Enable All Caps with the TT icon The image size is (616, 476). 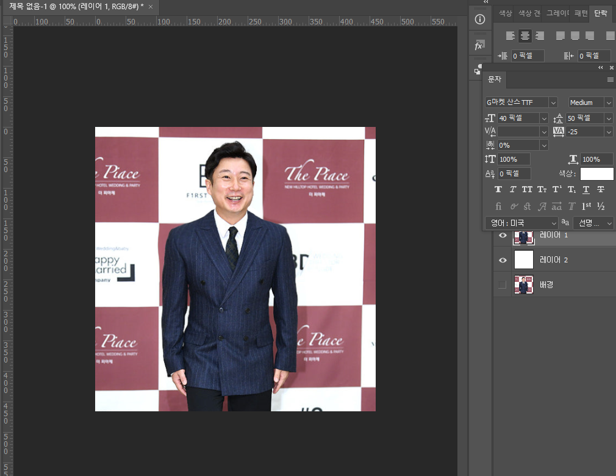527,189
